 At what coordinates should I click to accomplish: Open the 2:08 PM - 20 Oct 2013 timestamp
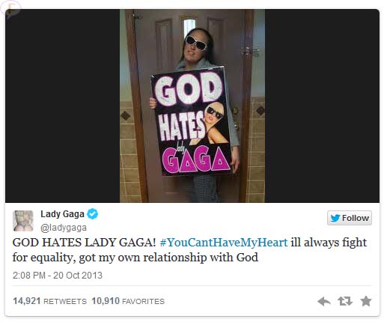point(58,276)
